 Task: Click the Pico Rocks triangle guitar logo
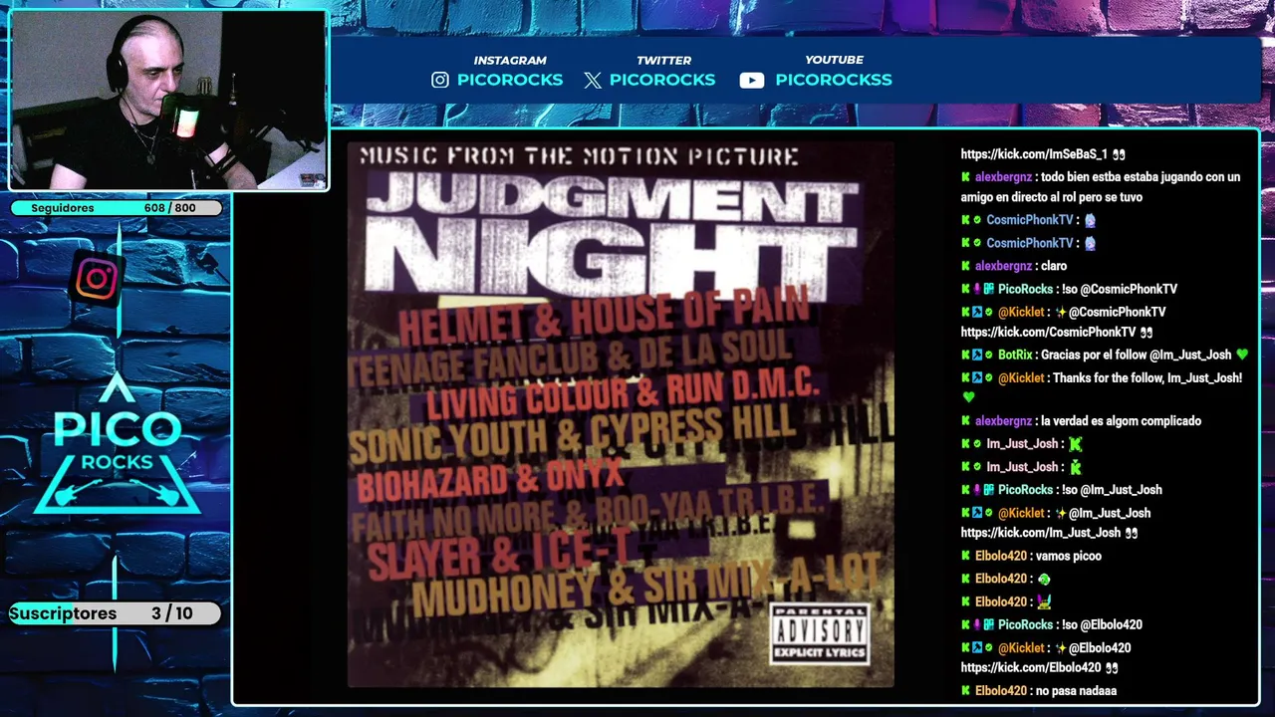(118, 445)
